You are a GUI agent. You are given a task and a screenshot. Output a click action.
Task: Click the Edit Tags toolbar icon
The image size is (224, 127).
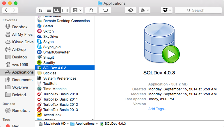pyautogui.click(x=105, y=10)
